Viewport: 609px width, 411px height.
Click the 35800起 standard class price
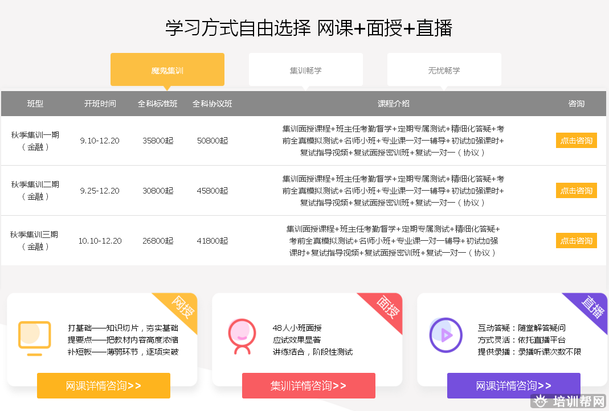pos(158,141)
